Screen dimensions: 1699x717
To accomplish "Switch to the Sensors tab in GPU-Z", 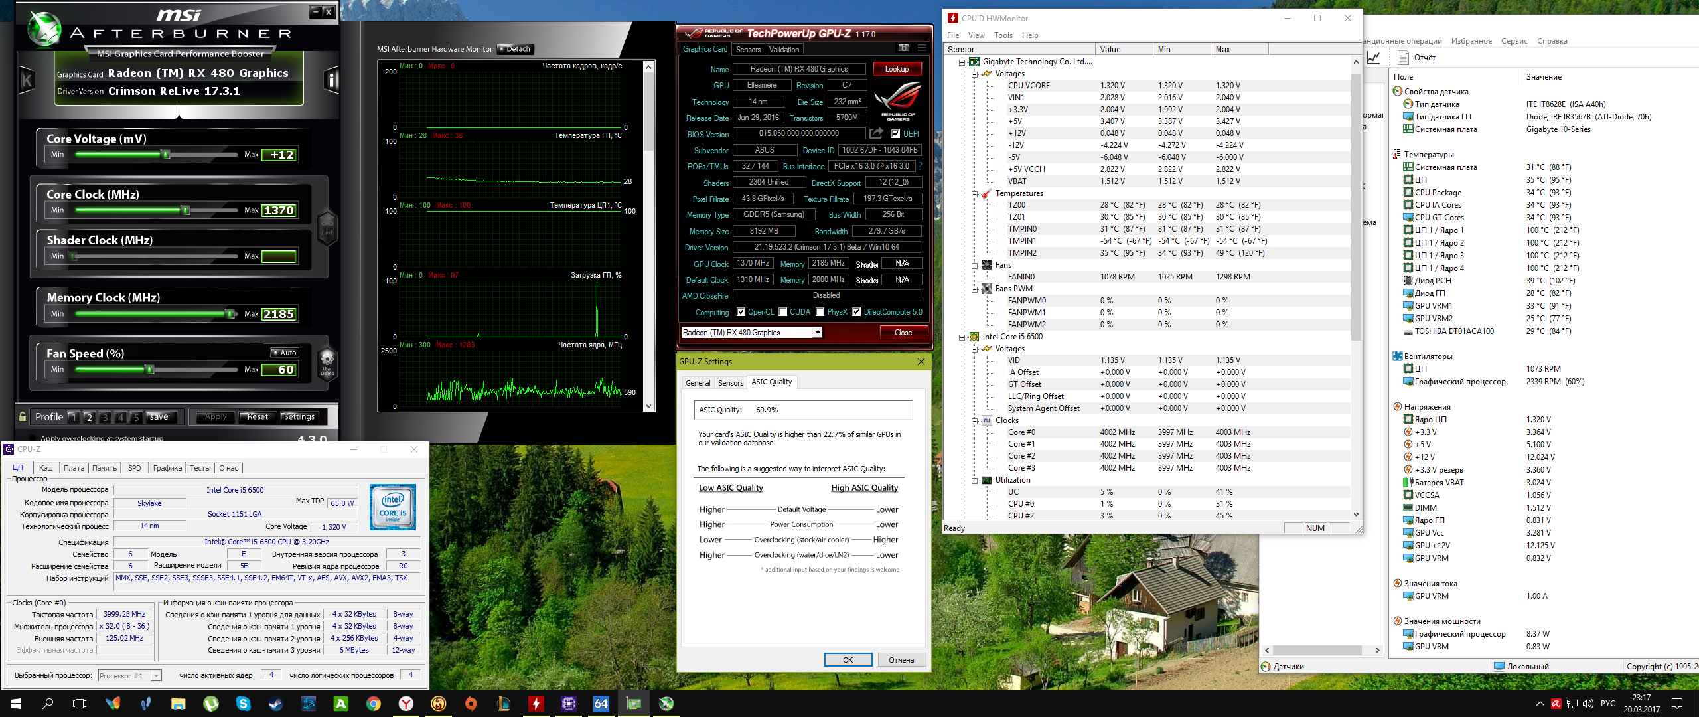I will [x=748, y=50].
